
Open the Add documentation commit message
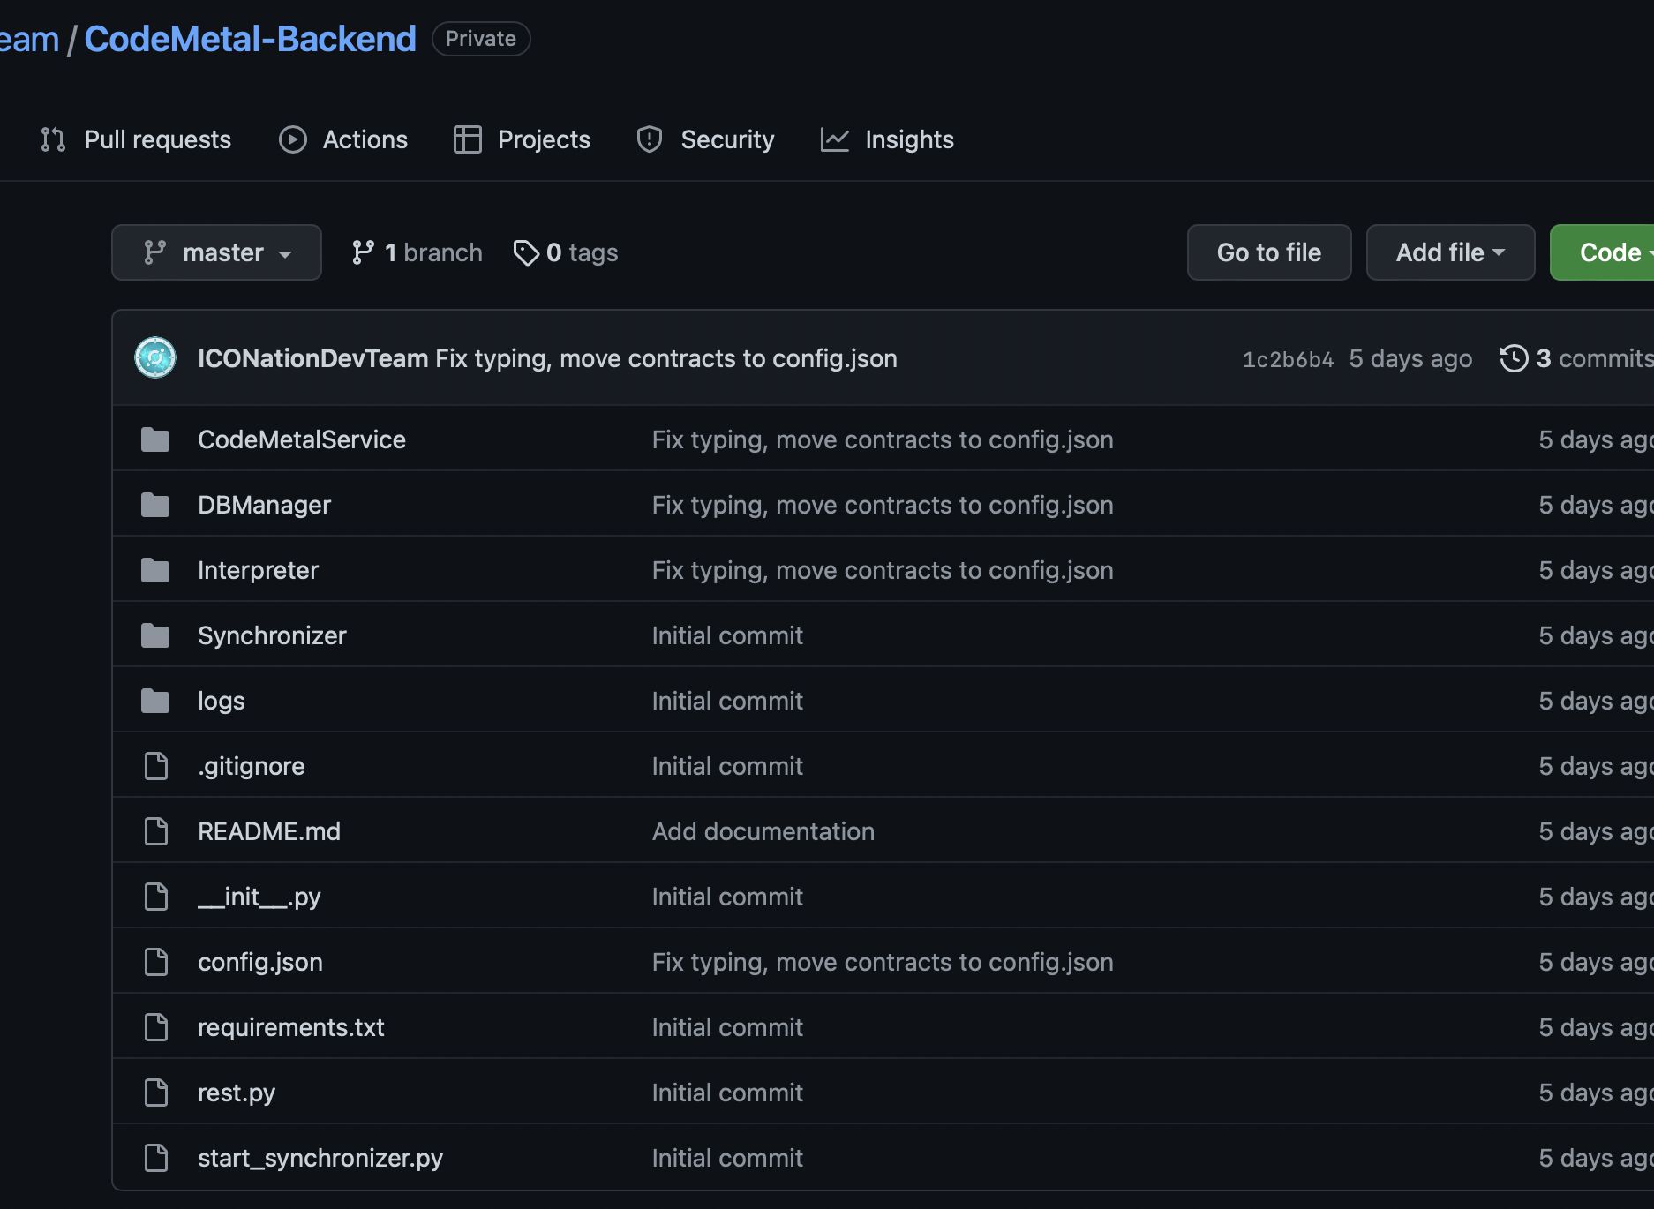(763, 831)
